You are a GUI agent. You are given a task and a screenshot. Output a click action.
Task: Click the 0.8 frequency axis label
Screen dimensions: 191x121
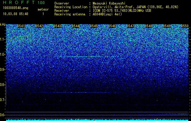tap(2, 85)
